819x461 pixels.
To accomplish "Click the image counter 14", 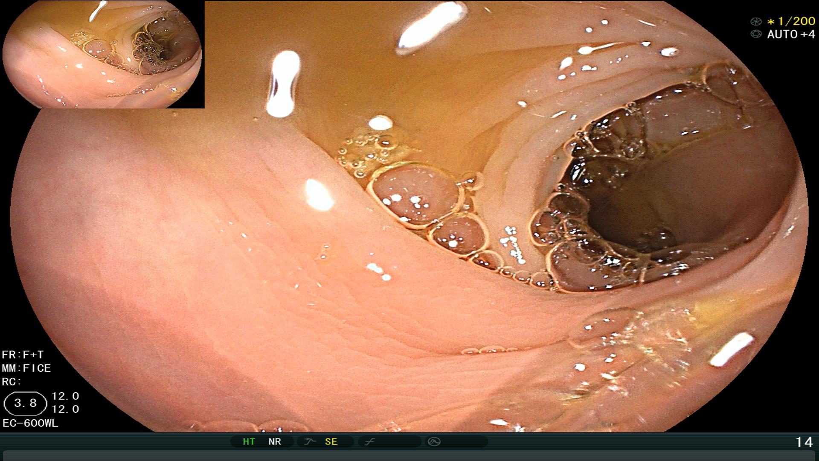I will coord(804,442).
